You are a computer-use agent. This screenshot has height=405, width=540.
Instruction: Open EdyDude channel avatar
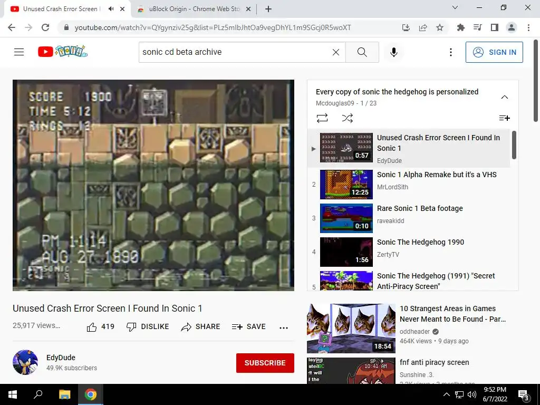tap(25, 362)
